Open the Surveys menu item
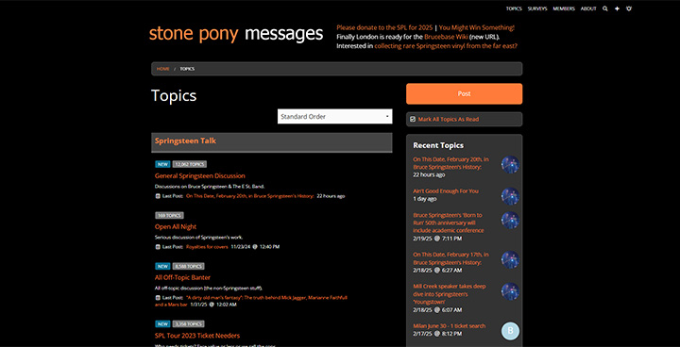 click(537, 8)
